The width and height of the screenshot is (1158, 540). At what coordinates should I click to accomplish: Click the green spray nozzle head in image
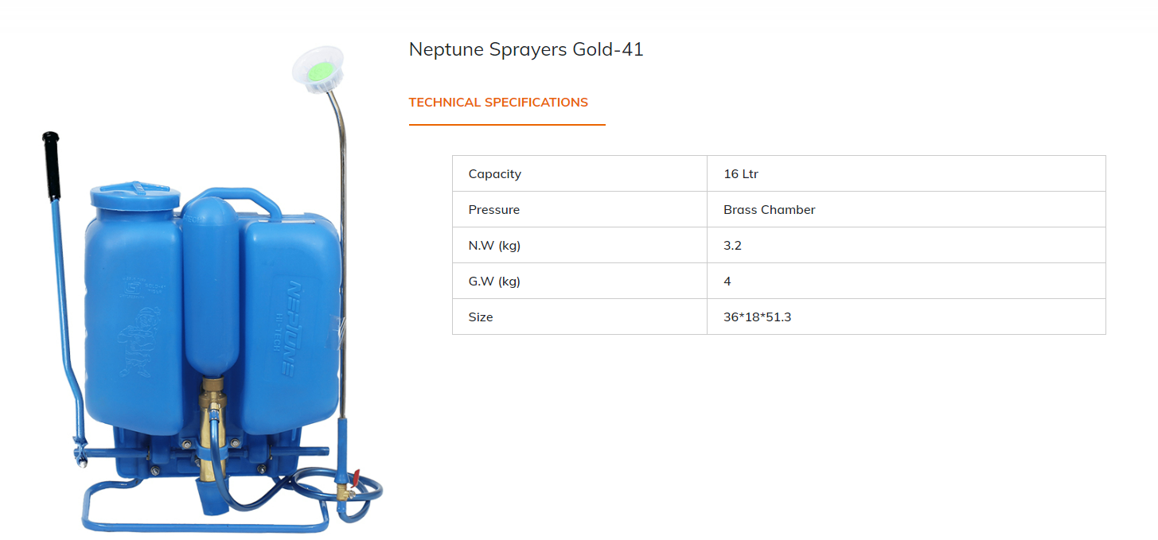318,69
